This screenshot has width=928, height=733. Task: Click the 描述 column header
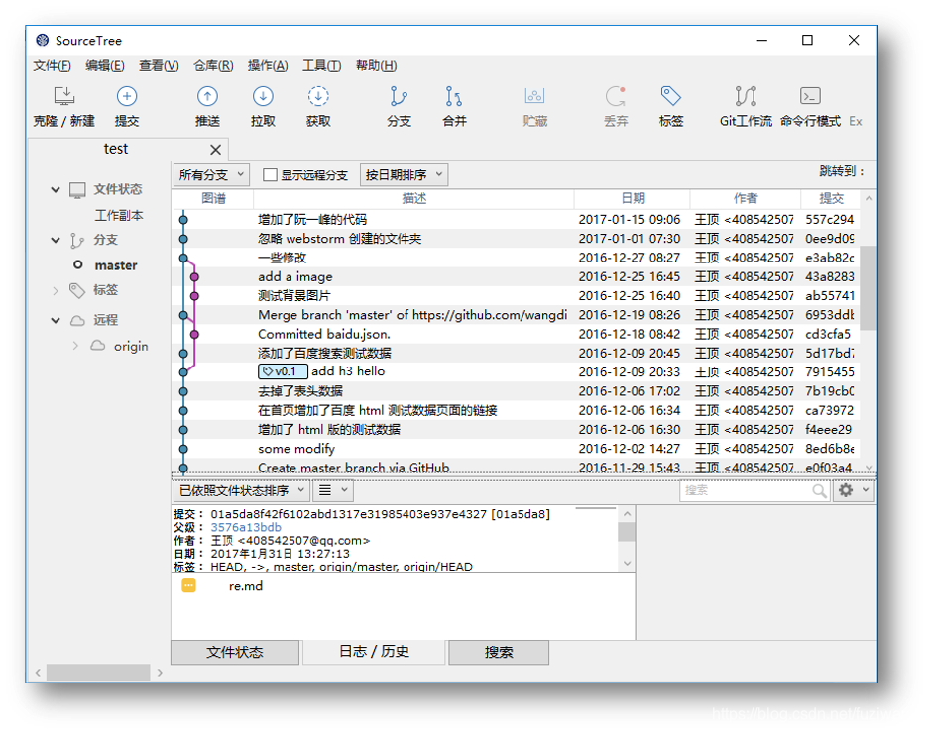click(413, 199)
